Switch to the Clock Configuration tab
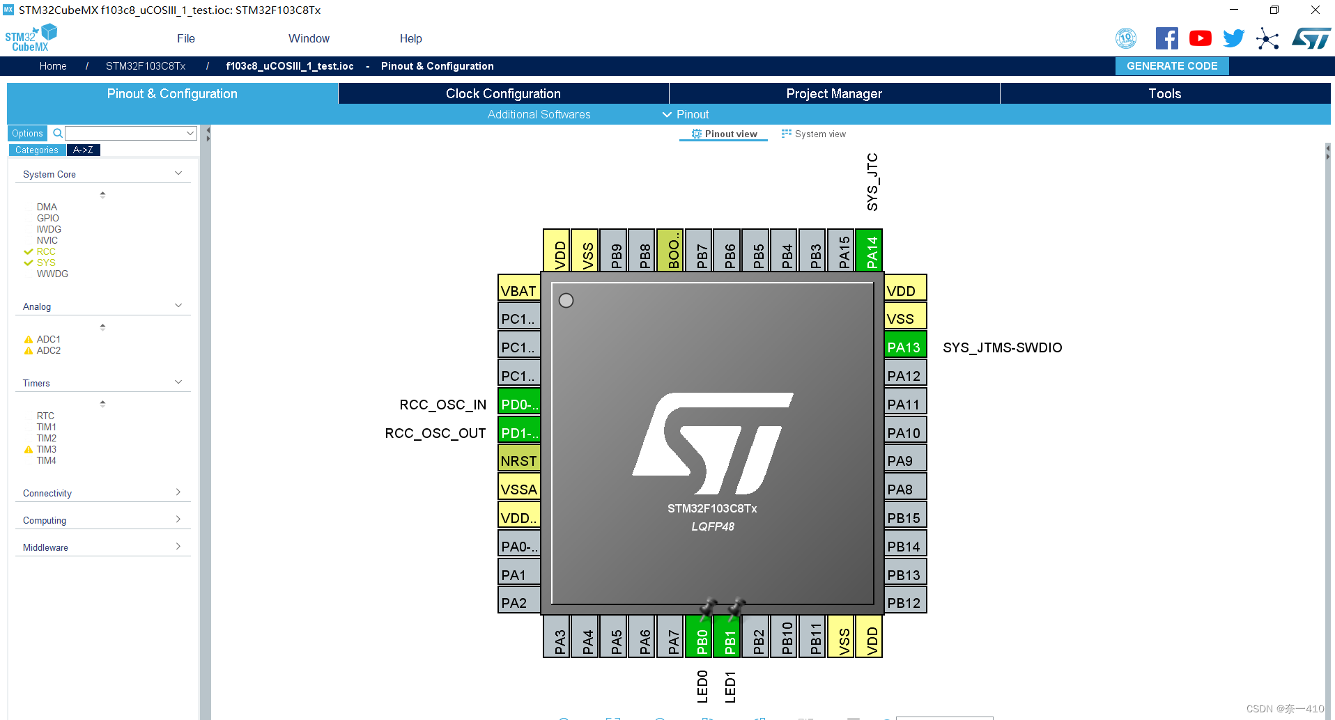Image resolution: width=1335 pixels, height=720 pixels. 502,93
